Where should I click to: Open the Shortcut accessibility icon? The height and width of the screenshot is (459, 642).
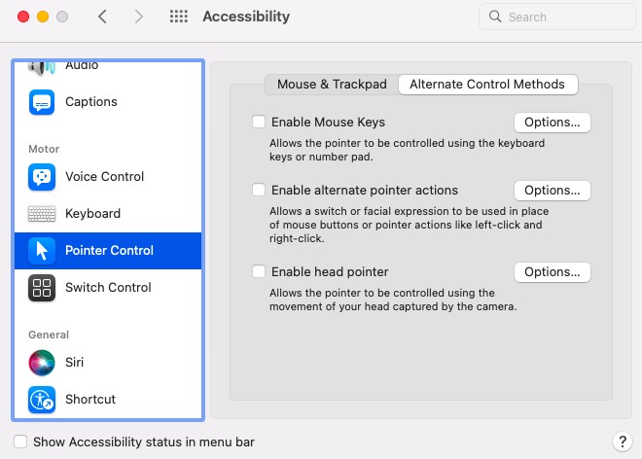pyautogui.click(x=42, y=400)
